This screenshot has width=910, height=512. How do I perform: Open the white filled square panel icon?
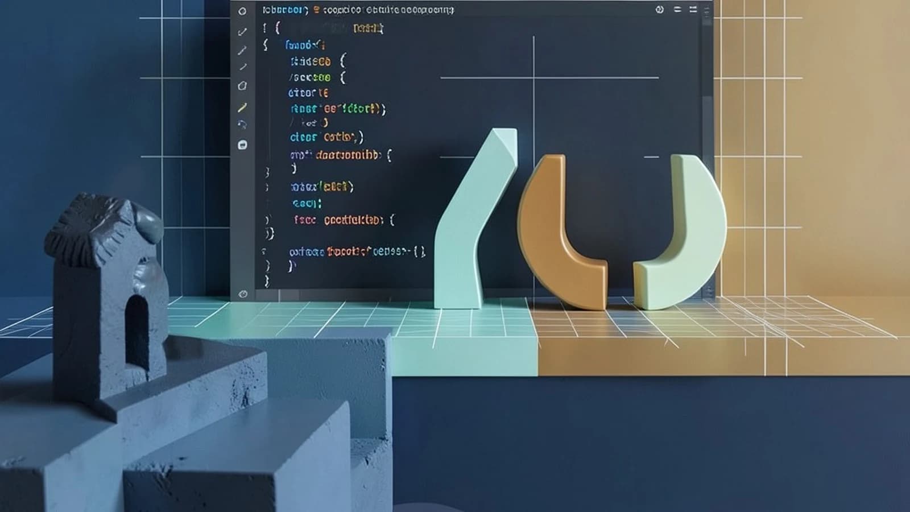pyautogui.click(x=242, y=144)
